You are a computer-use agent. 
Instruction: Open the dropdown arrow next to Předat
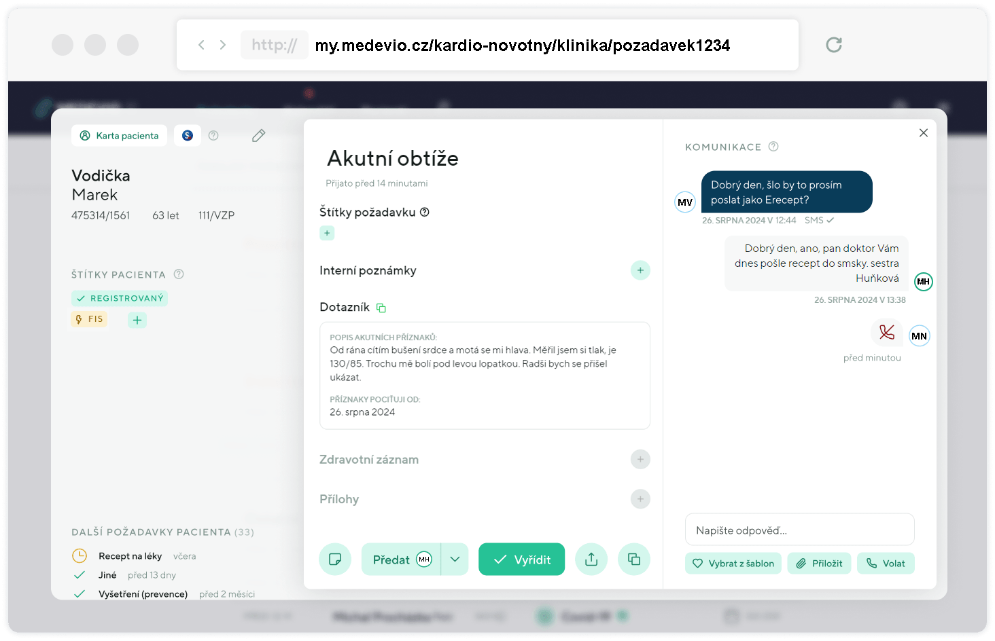(455, 560)
